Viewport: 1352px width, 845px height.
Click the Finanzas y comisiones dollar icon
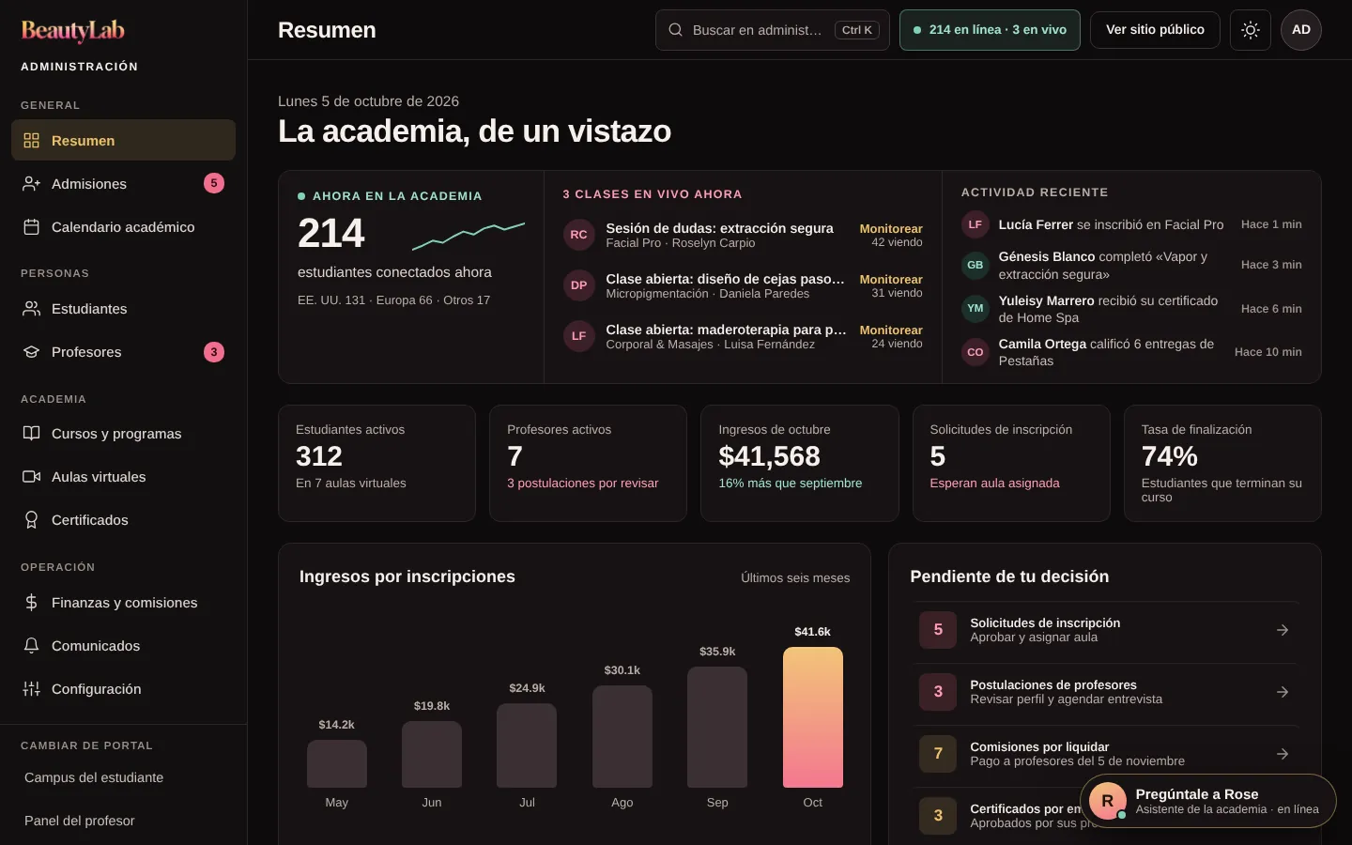(31, 603)
